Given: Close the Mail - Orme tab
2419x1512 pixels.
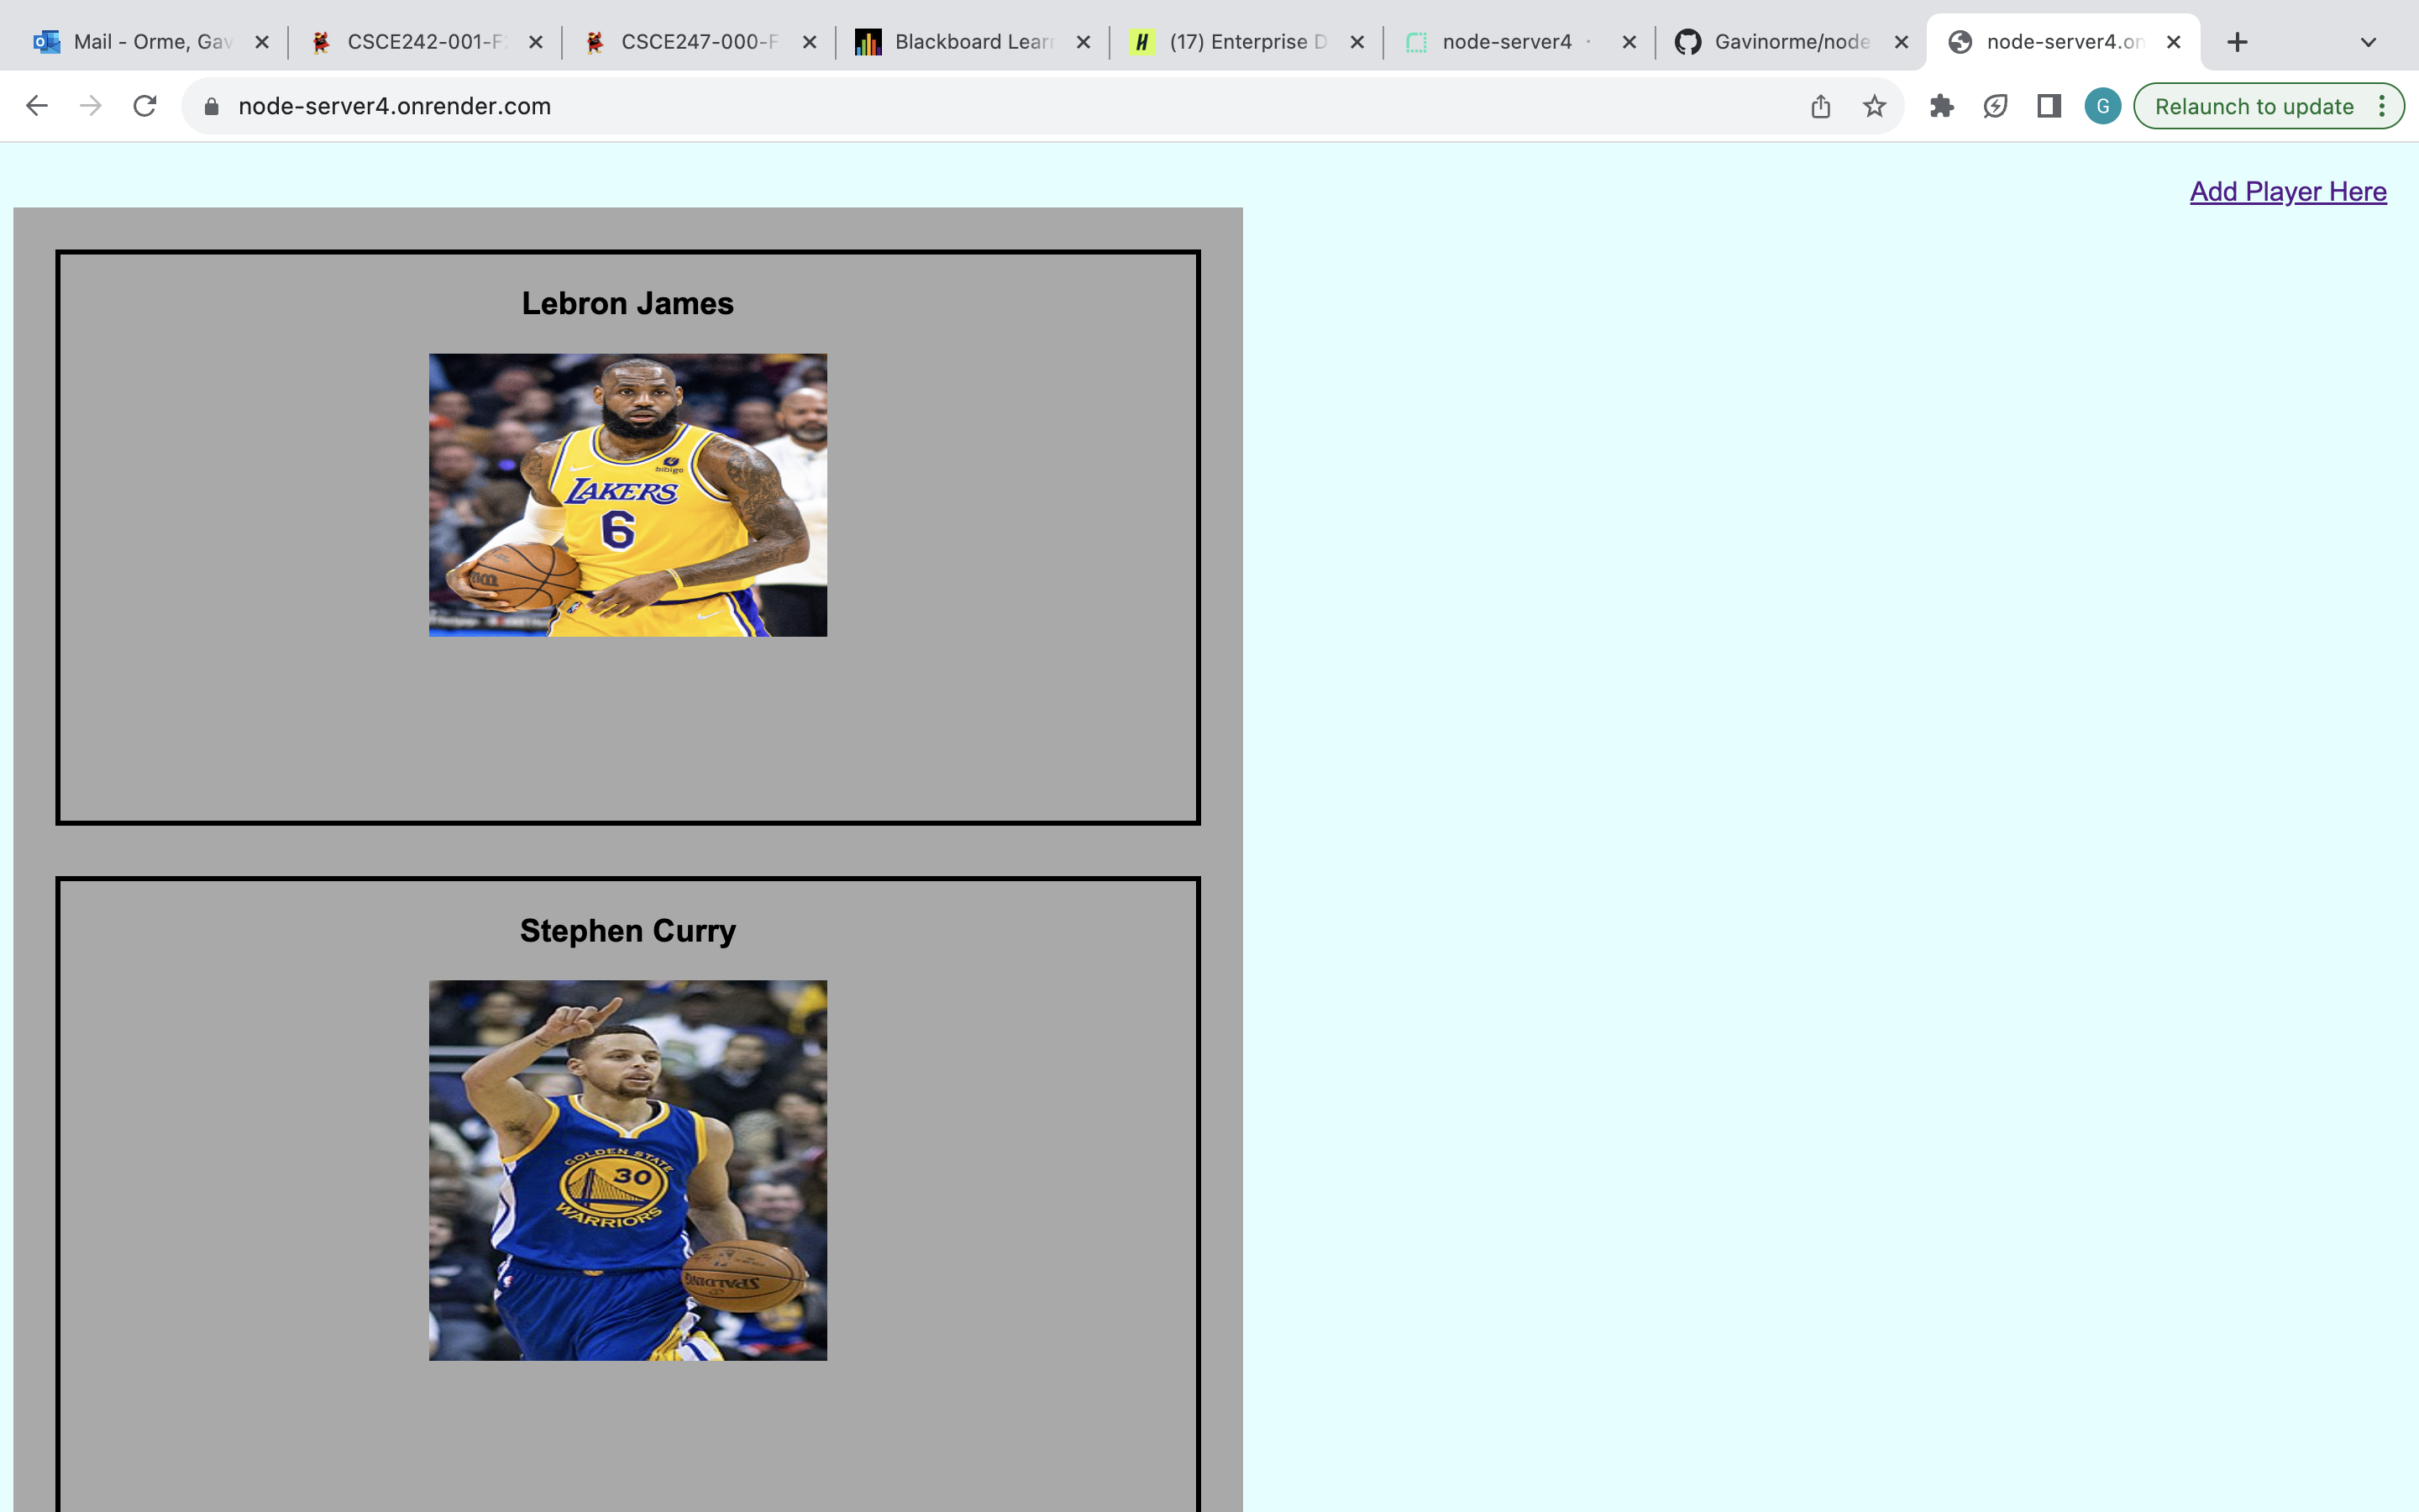Looking at the screenshot, I should point(262,42).
